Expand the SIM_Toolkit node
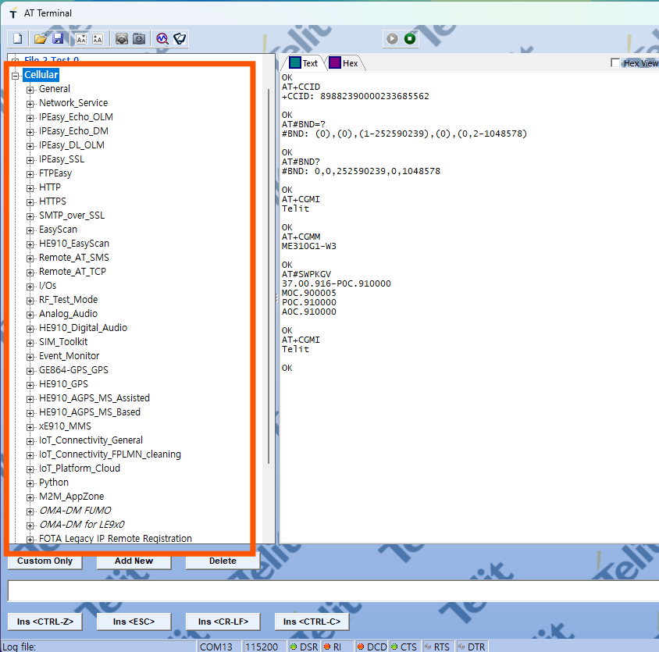This screenshot has height=652, width=659. click(x=30, y=342)
